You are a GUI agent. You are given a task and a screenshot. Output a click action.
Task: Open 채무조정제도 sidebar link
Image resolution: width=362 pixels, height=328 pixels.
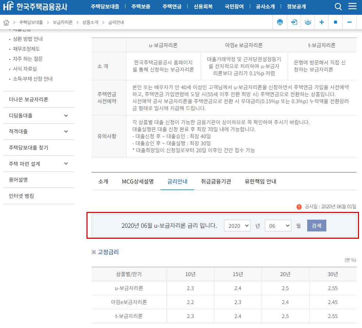click(x=26, y=49)
